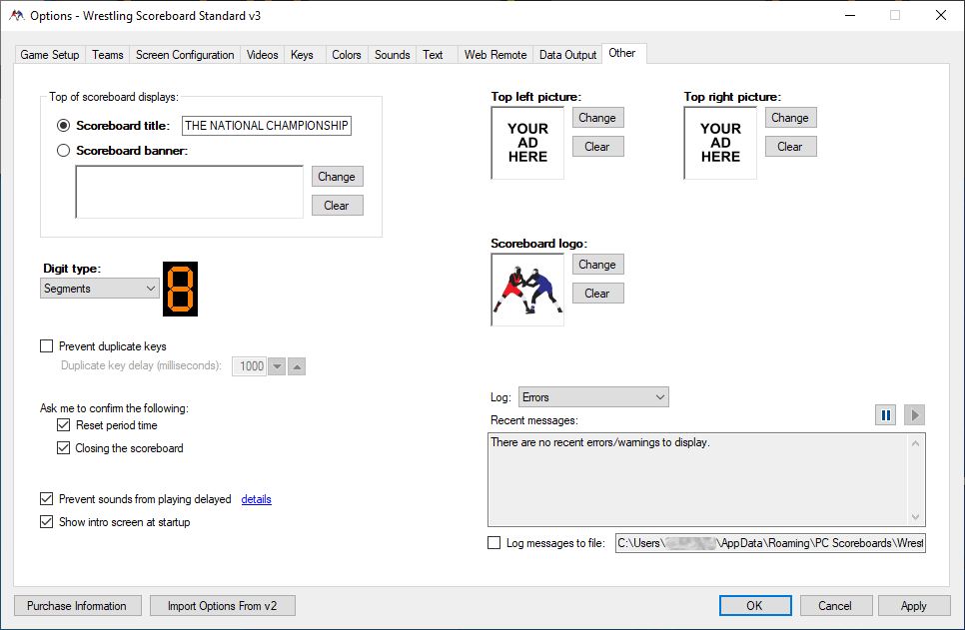Image resolution: width=965 pixels, height=630 pixels.
Task: Switch to the Screen Configuration tab
Action: tap(185, 55)
